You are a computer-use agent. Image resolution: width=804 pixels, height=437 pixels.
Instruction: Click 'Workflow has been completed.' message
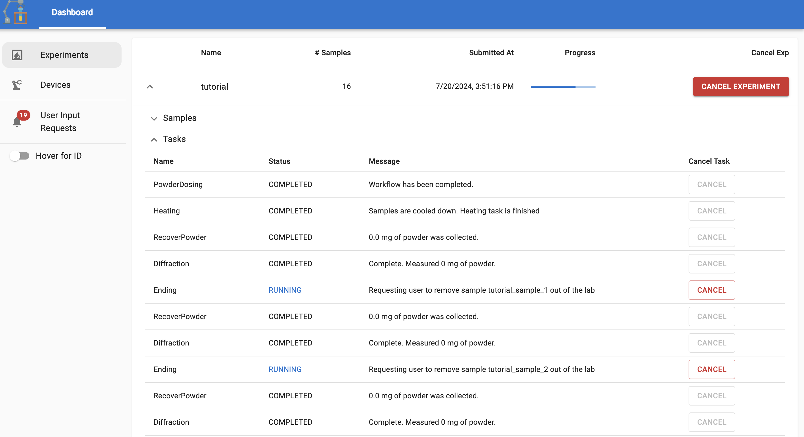click(421, 184)
